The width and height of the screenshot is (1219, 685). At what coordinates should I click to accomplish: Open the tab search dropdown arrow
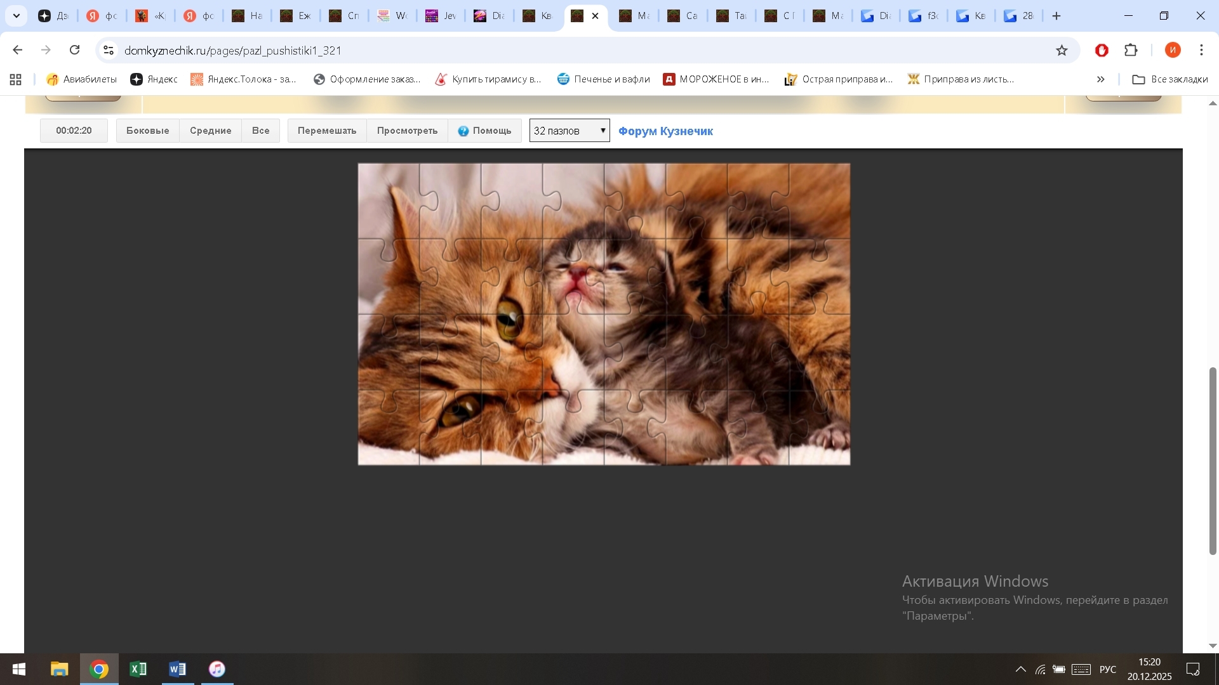17,16
